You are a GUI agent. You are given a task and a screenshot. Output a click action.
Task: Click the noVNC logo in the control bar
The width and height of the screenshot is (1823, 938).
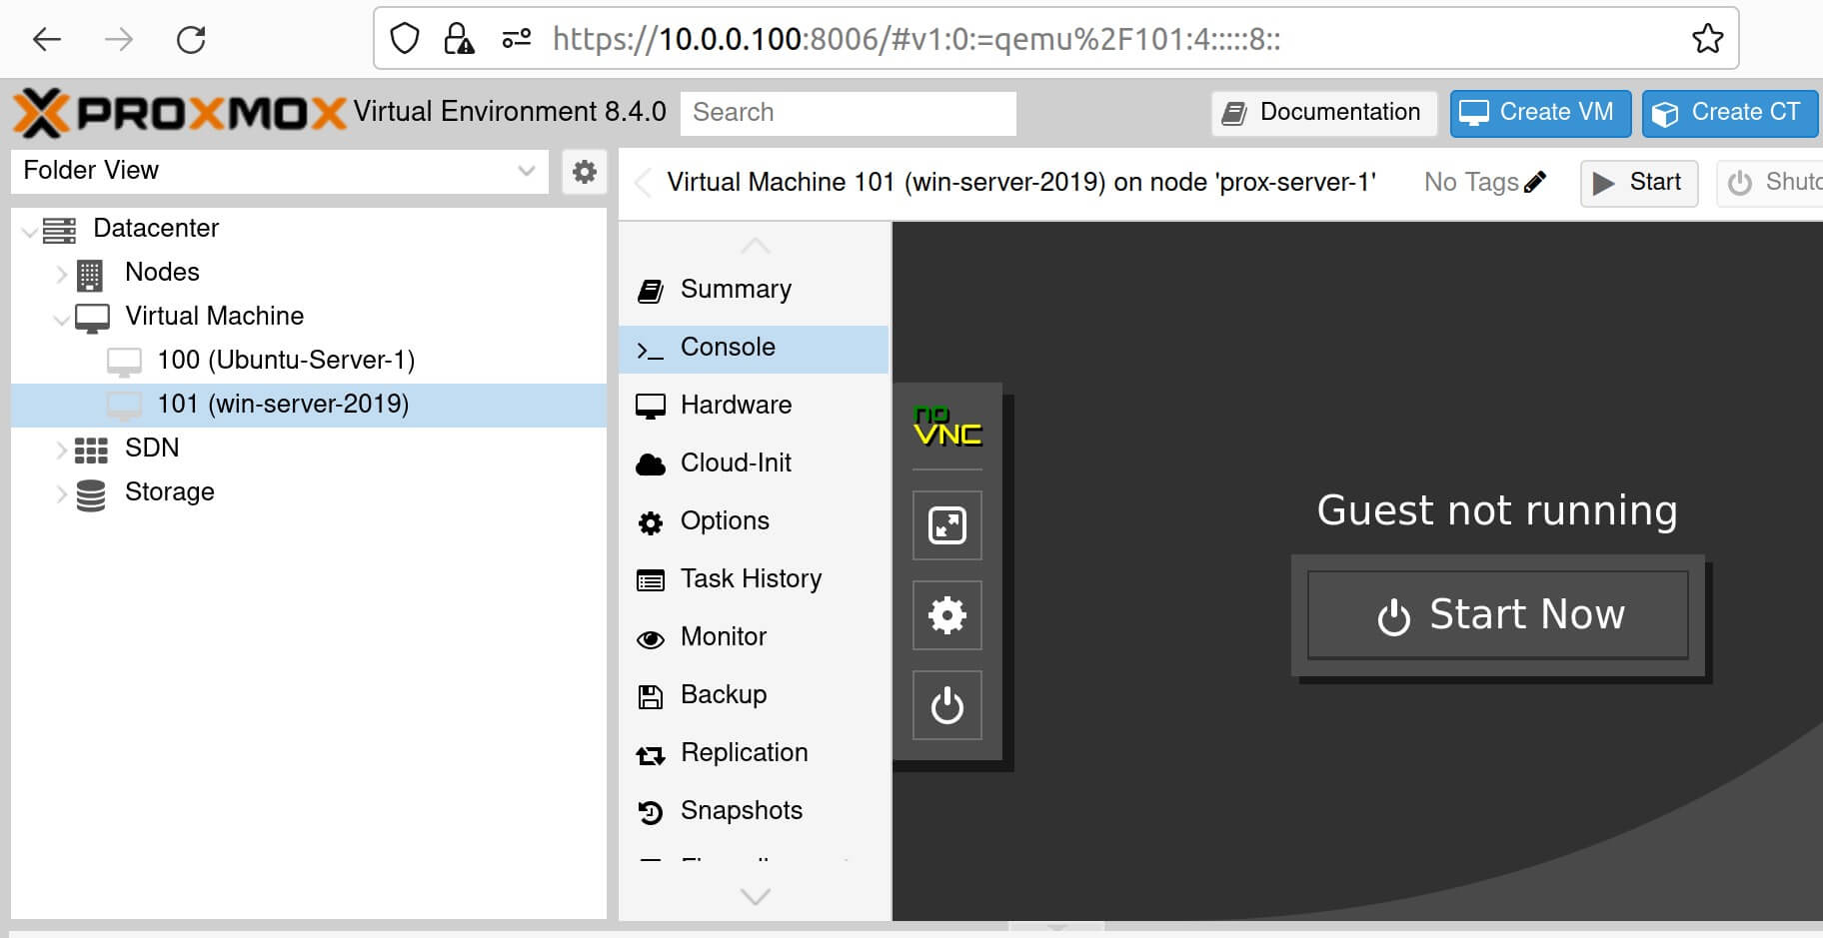pyautogui.click(x=946, y=426)
